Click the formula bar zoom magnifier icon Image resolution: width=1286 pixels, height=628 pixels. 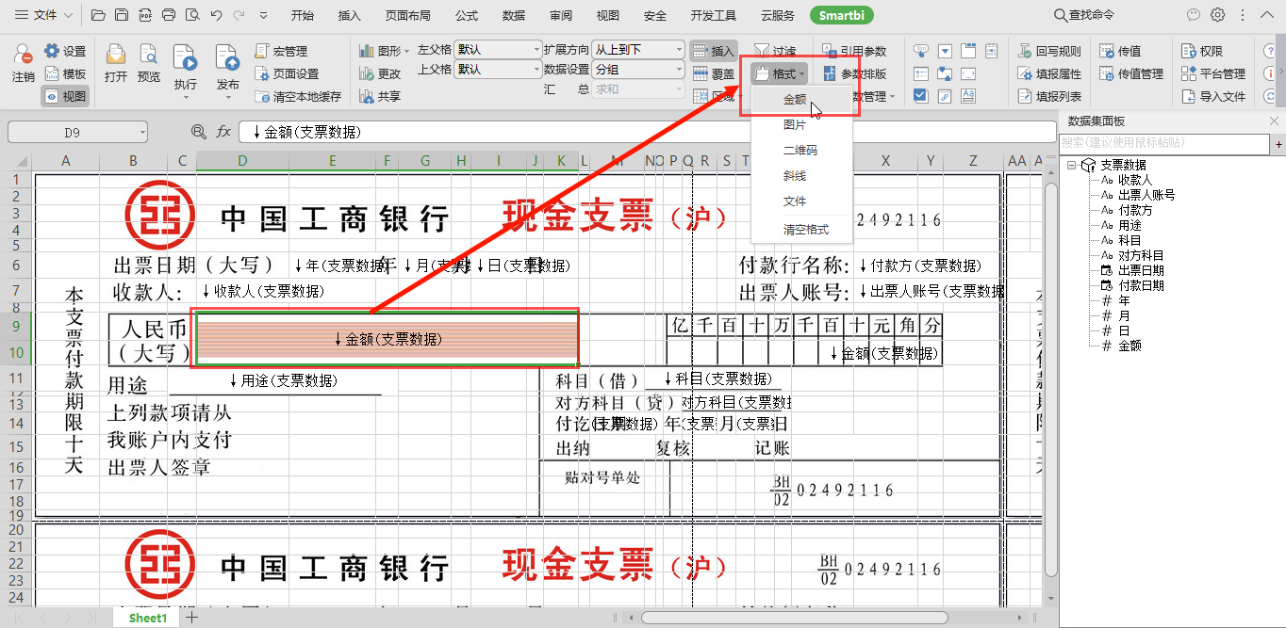[x=198, y=132]
